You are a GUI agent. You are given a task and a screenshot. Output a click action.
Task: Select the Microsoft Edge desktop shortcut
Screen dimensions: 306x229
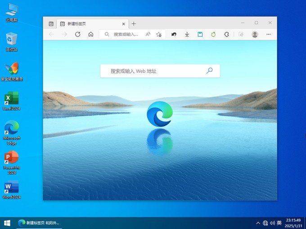[x=12, y=133]
